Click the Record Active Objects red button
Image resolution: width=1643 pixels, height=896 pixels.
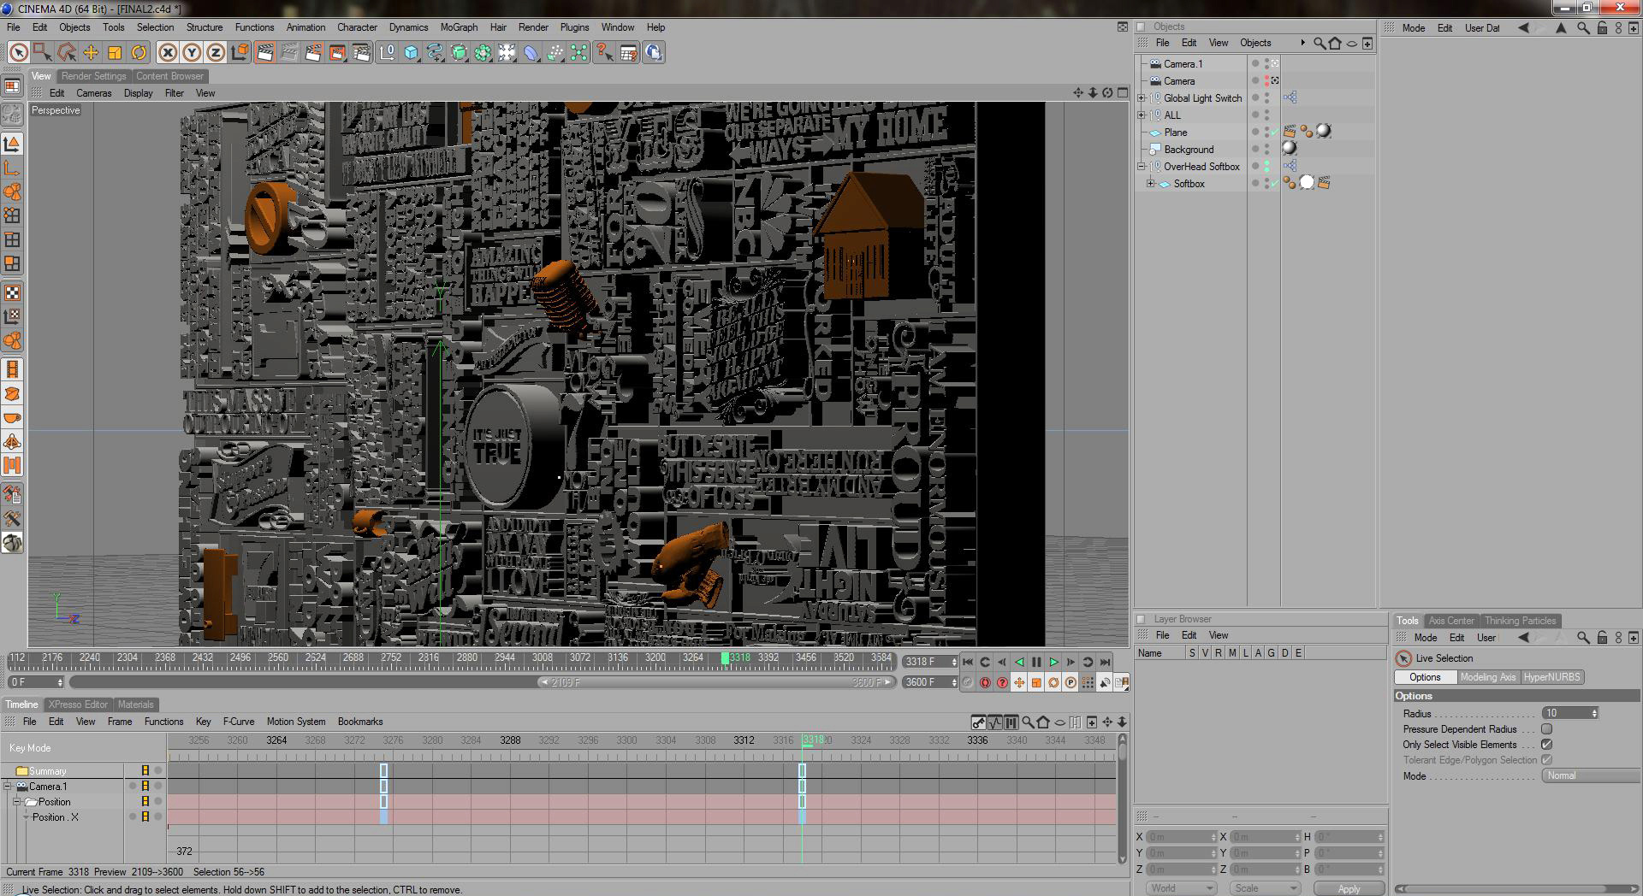click(985, 682)
